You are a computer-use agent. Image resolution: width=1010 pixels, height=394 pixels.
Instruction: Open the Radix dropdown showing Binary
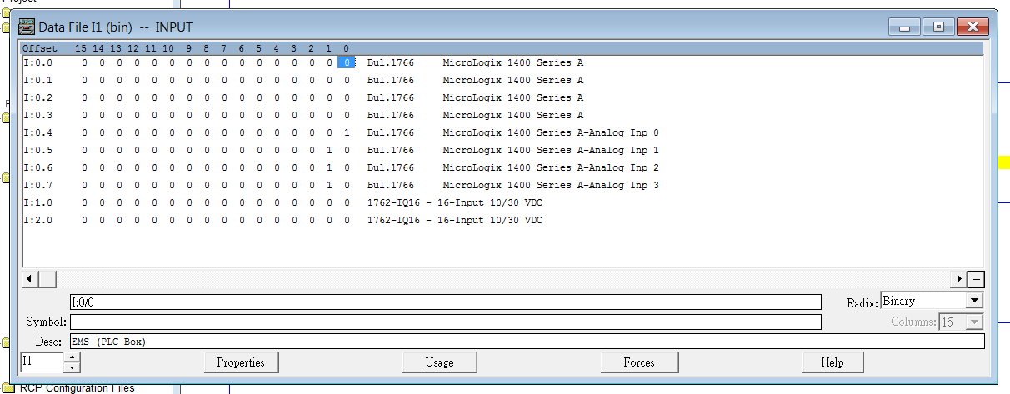pos(974,301)
